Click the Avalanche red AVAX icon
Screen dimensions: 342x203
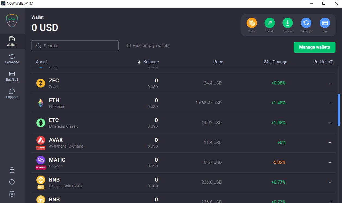(41, 140)
